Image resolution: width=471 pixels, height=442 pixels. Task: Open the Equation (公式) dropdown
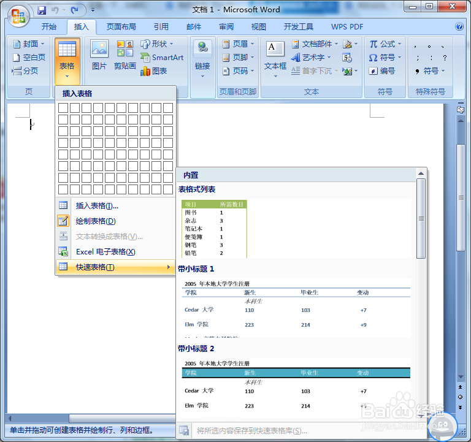(385, 44)
